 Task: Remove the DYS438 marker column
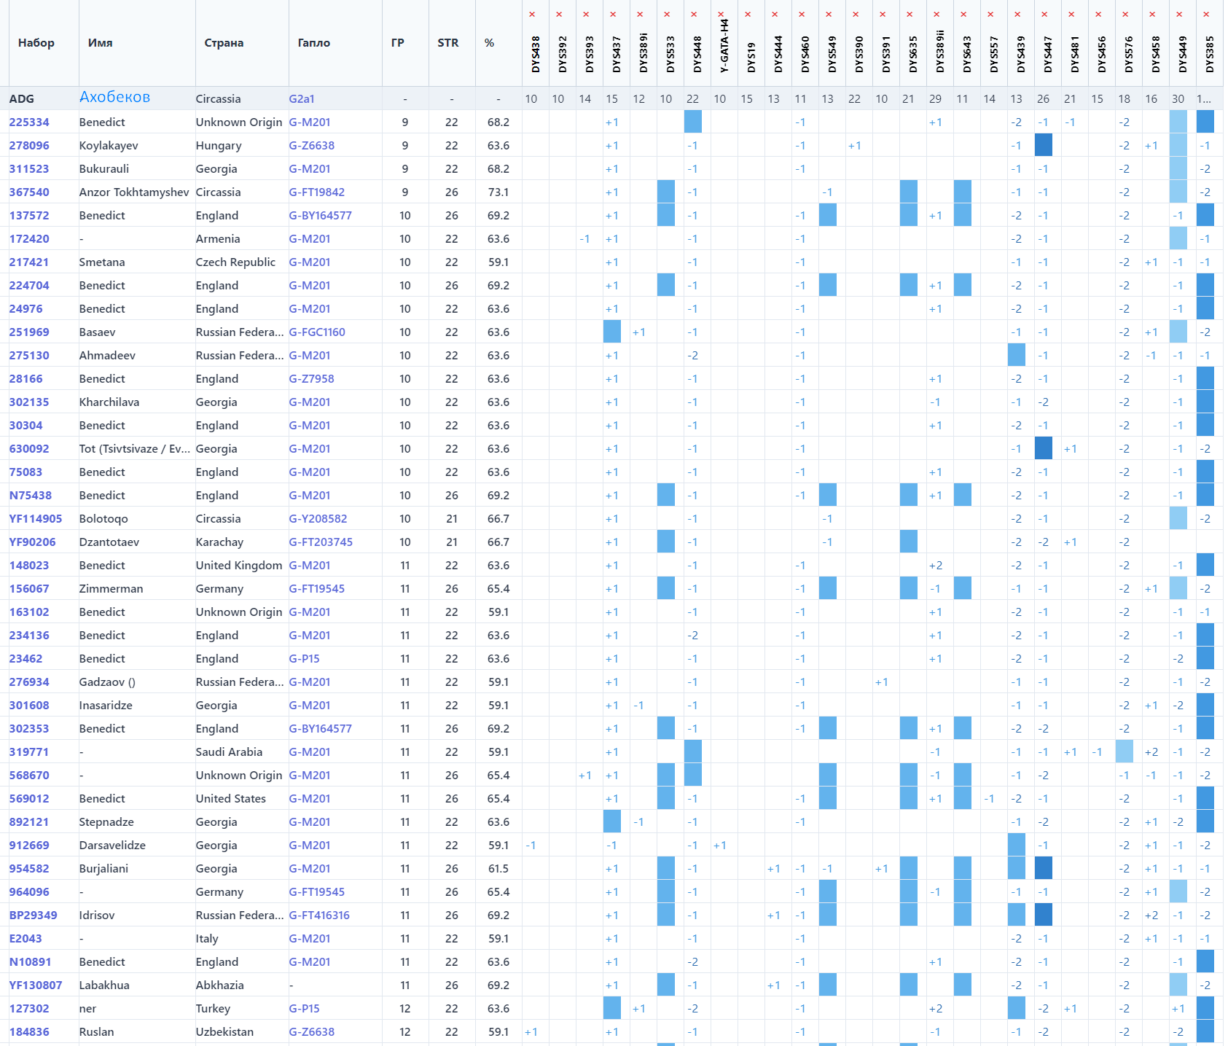click(532, 15)
